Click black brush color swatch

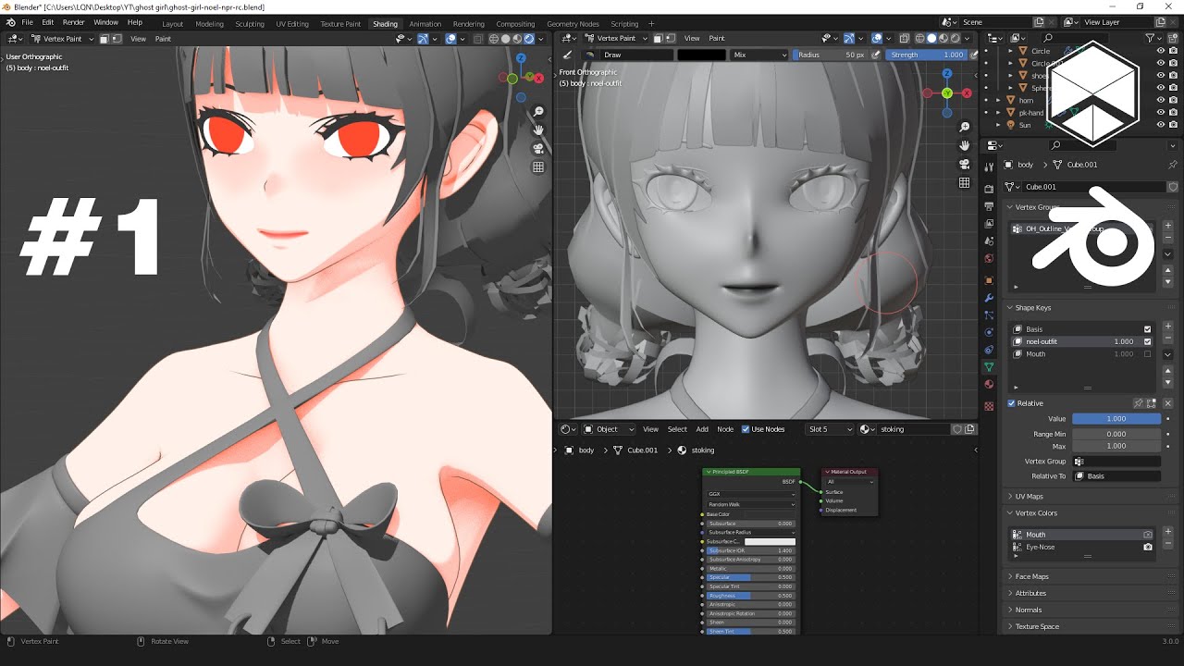tap(702, 55)
